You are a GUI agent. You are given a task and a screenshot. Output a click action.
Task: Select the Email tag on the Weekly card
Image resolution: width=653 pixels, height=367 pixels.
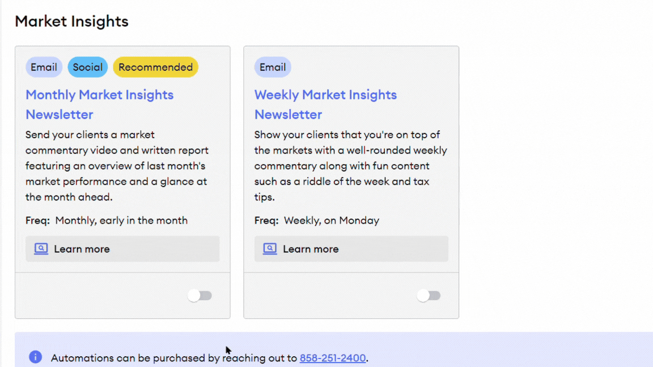tap(273, 67)
